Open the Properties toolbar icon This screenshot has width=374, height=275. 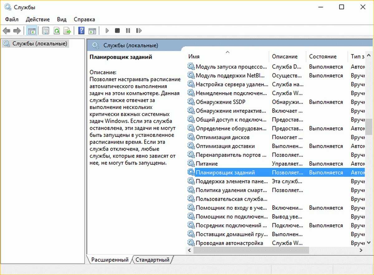pos(46,31)
